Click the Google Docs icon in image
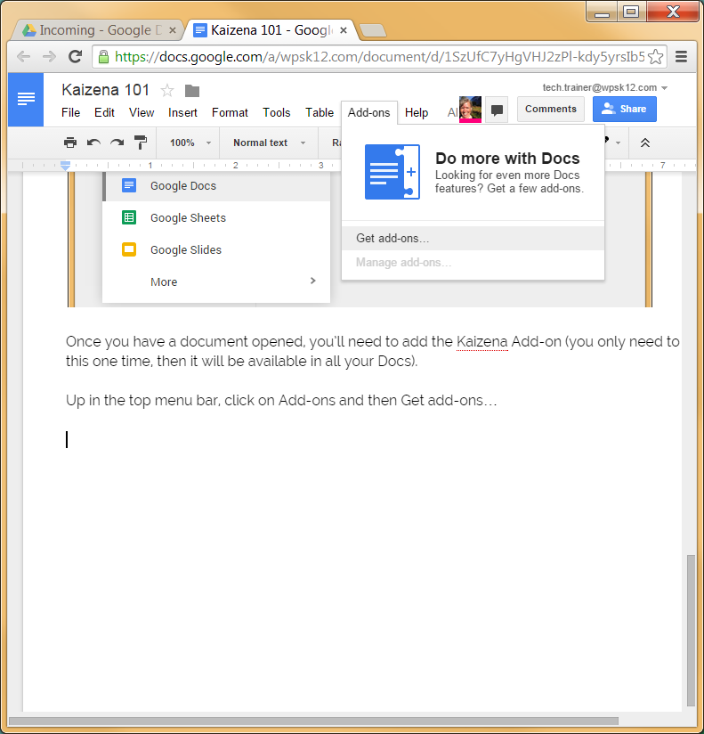The width and height of the screenshot is (704, 734). point(129,185)
